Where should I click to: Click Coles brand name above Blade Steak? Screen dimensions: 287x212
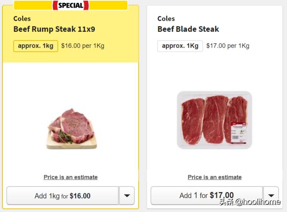[166, 18]
